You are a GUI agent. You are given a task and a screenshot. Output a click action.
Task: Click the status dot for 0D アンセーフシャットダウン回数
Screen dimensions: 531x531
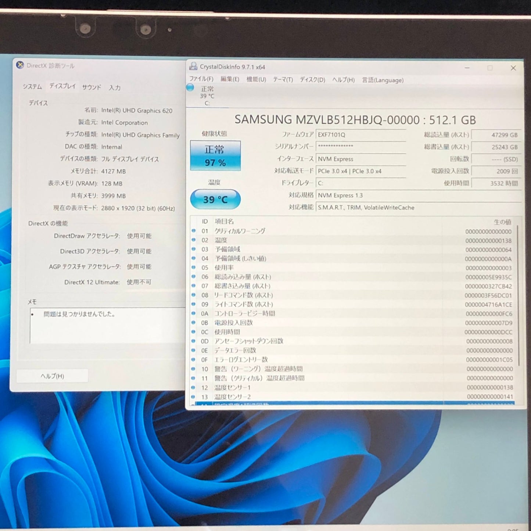pyautogui.click(x=194, y=341)
